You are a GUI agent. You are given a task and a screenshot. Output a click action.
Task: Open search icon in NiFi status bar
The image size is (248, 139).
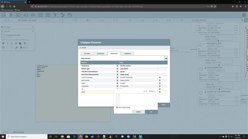coord(242,20)
